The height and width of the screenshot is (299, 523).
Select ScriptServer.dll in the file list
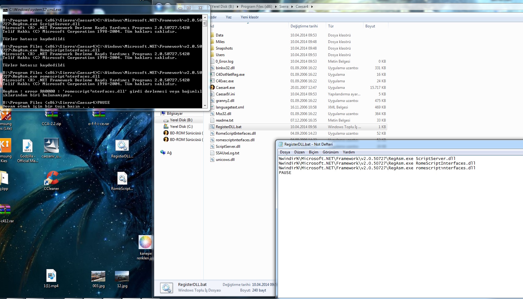tap(228, 147)
